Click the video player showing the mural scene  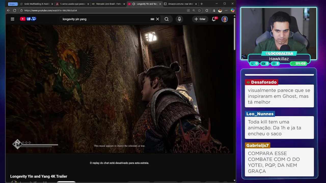pyautogui.click(x=119, y=89)
